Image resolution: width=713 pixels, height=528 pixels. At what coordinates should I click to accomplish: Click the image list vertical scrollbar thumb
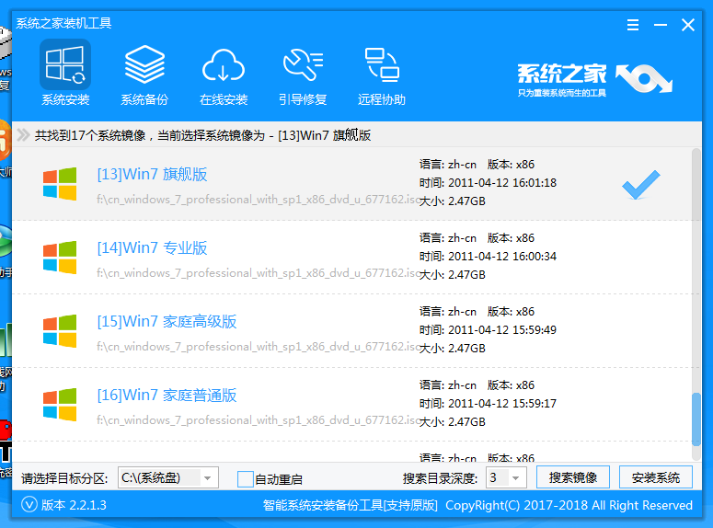696,419
